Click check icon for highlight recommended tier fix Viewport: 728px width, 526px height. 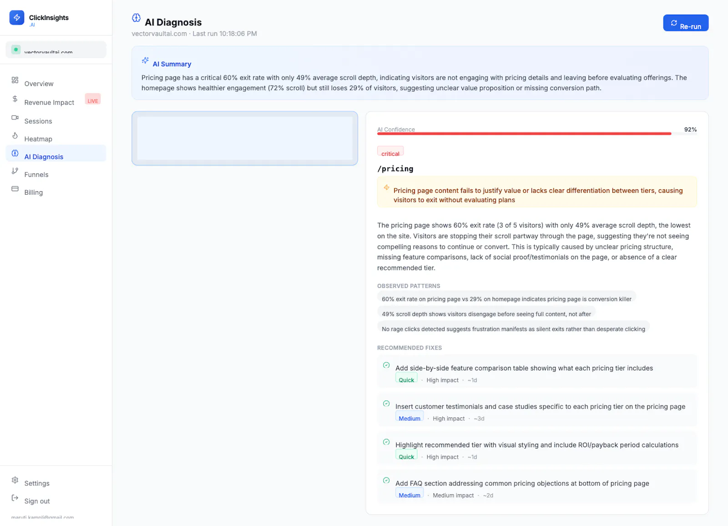pos(386,442)
